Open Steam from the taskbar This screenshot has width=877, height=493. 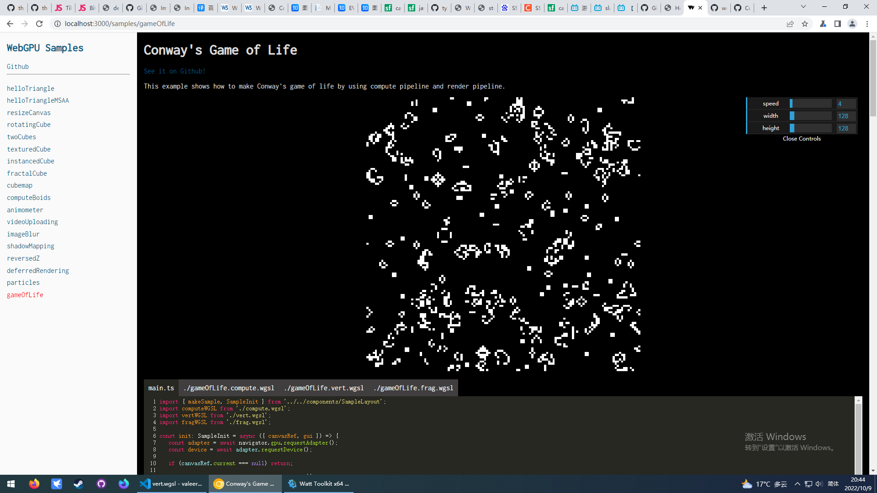point(79,484)
